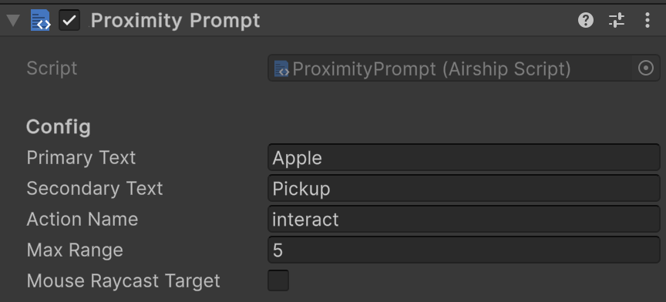The height and width of the screenshot is (302, 666).
Task: Click into the Primary Text field containing Apple
Action: [x=464, y=158]
